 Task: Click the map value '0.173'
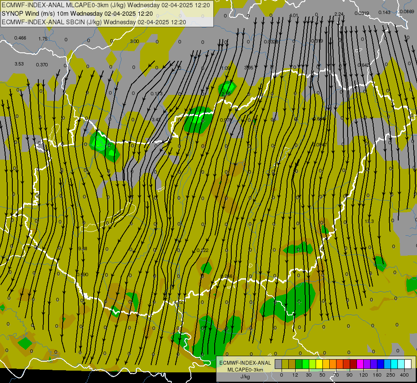pyautogui.click(x=156, y=94)
